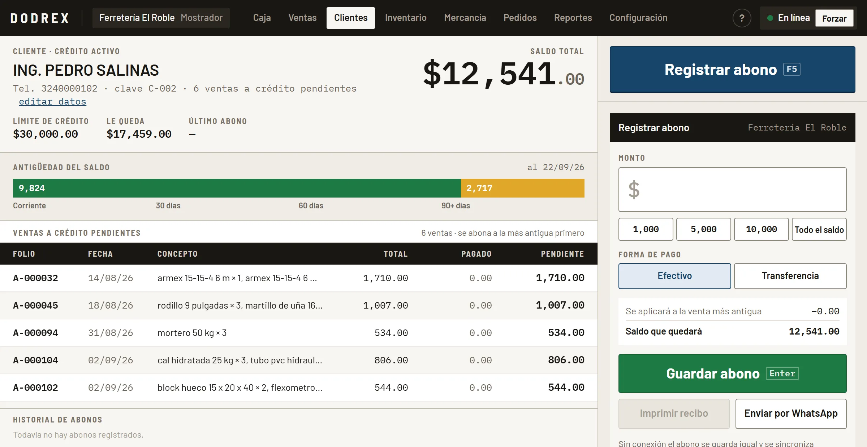Click the yellow 2,717 aging bar segment

pyautogui.click(x=523, y=188)
